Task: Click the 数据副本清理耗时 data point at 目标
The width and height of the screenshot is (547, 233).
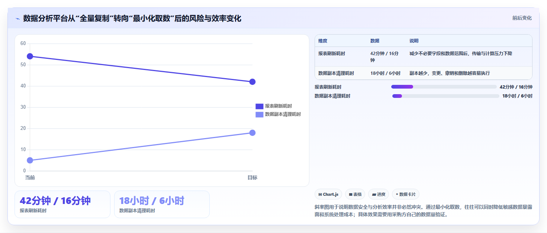Action: [x=252, y=133]
